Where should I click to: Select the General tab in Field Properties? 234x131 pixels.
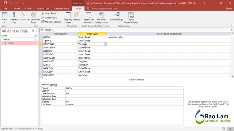tap(45, 84)
